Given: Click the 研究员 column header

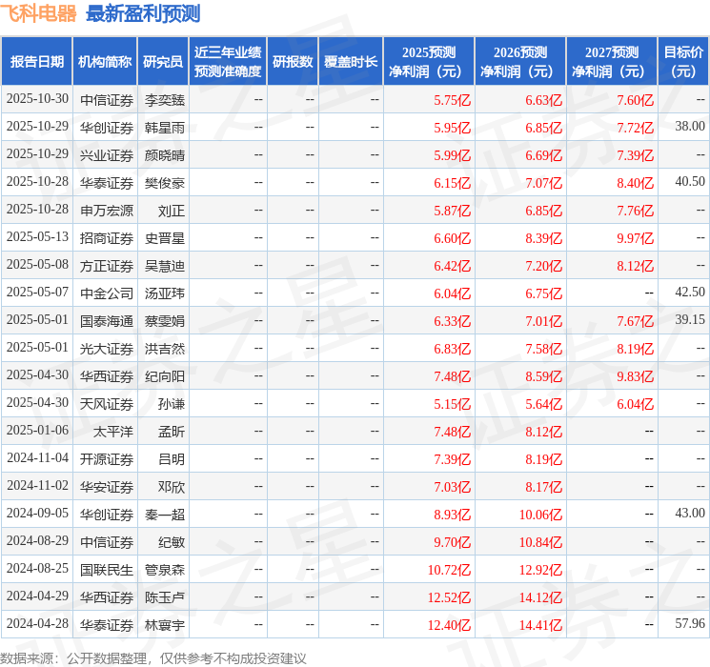Looking at the screenshot, I should (x=163, y=62).
